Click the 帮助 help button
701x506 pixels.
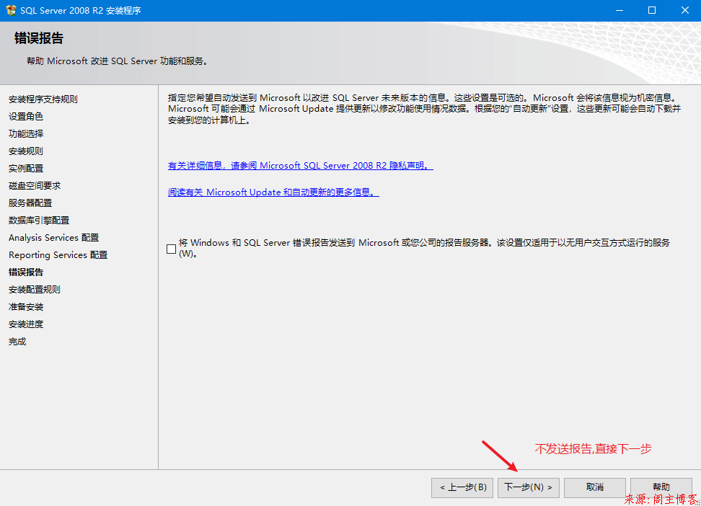(661, 488)
